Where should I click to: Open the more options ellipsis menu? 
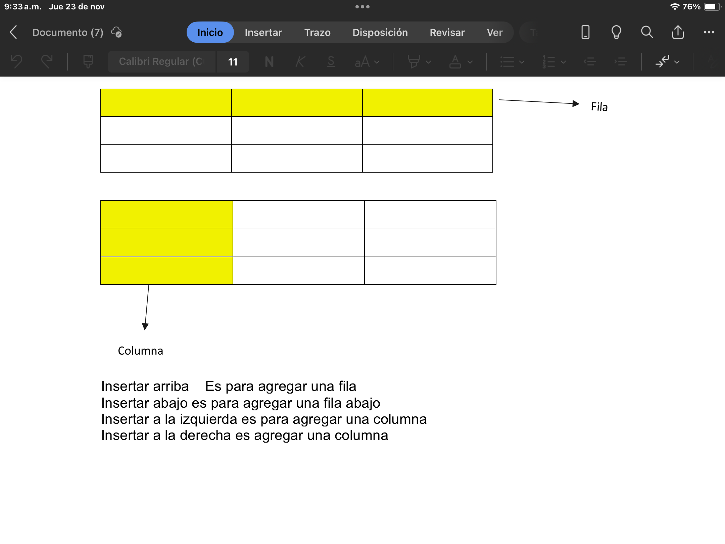pyautogui.click(x=709, y=32)
